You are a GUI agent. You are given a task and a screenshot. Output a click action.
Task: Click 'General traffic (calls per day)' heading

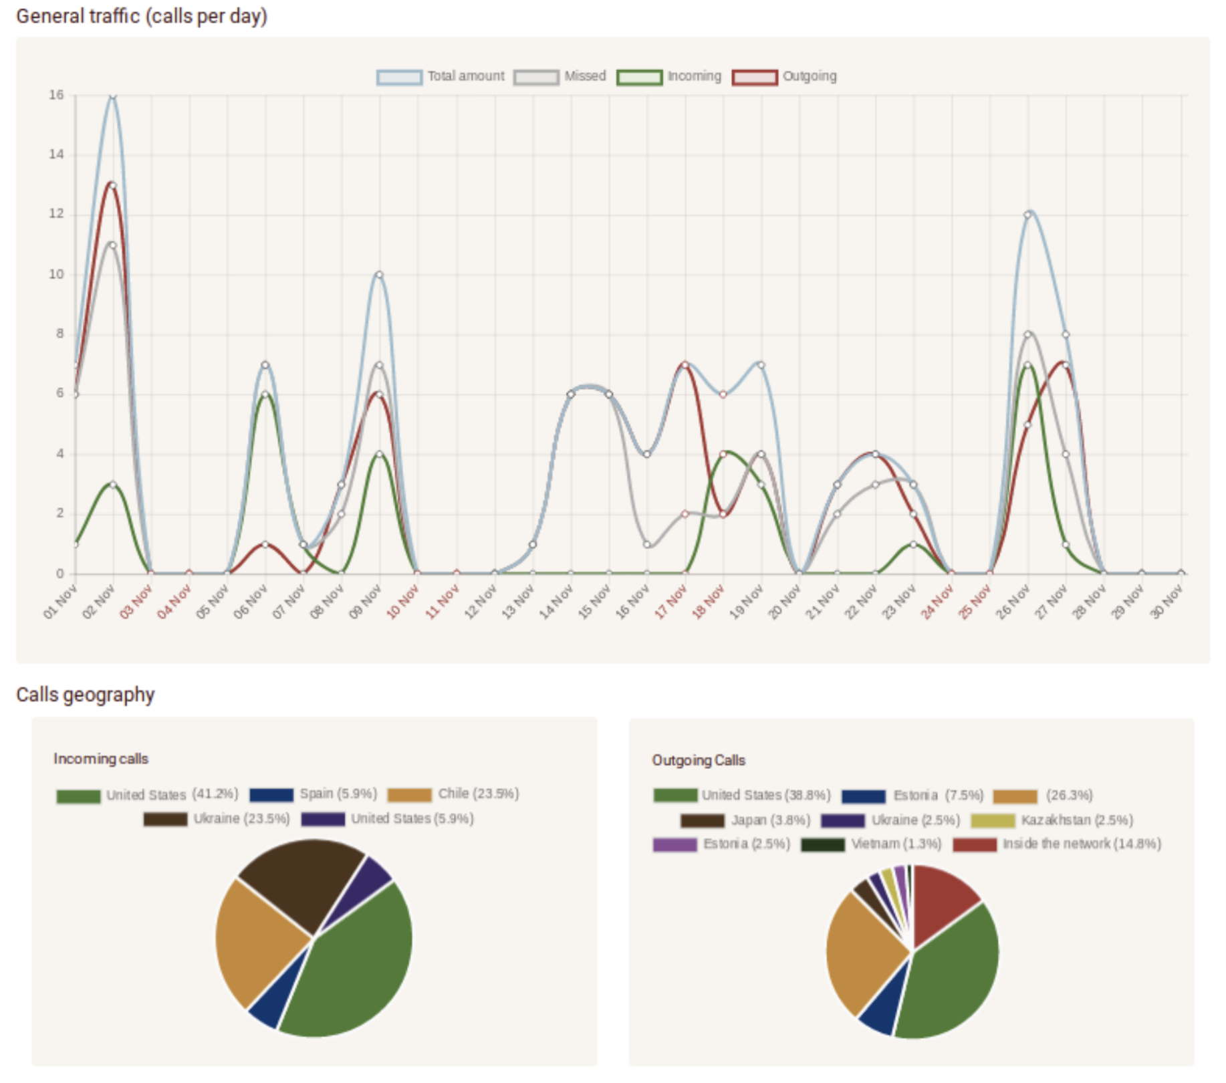point(142,16)
